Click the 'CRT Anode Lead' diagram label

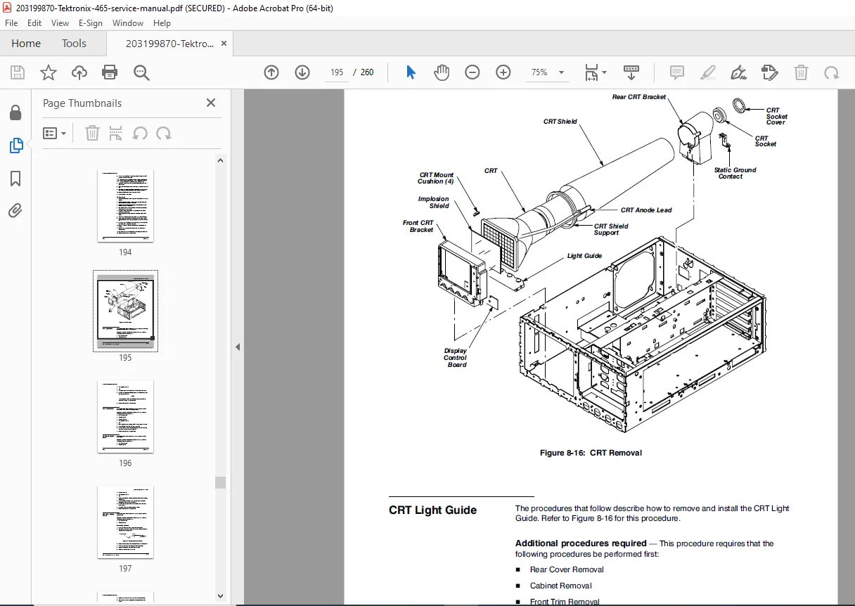[x=646, y=210]
